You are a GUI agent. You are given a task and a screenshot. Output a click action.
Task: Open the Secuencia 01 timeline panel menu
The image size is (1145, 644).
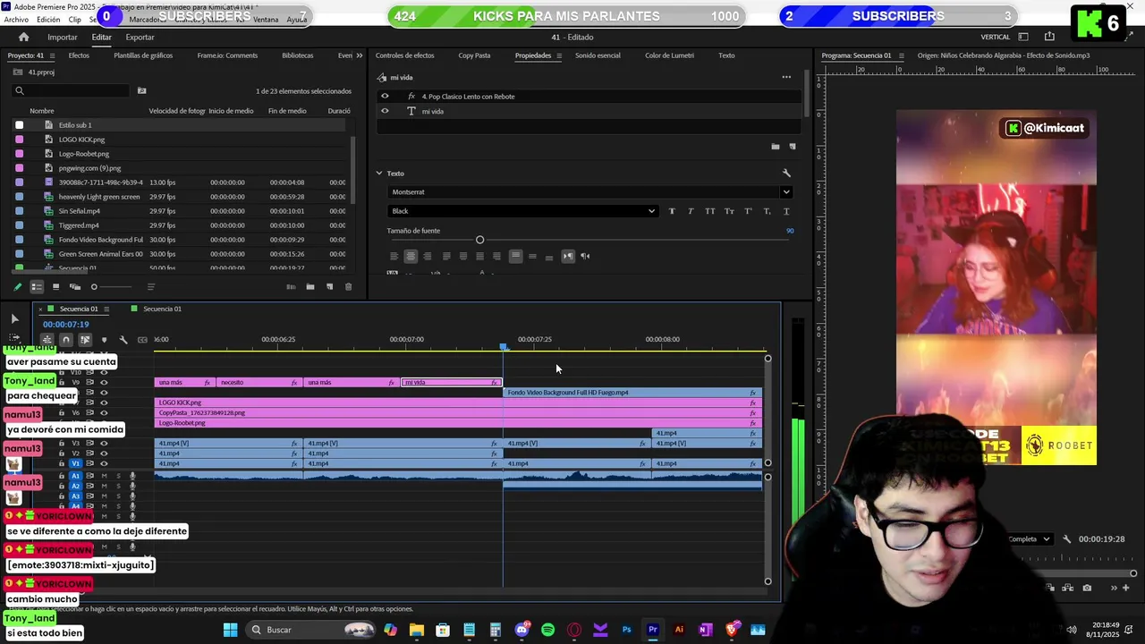click(x=106, y=309)
